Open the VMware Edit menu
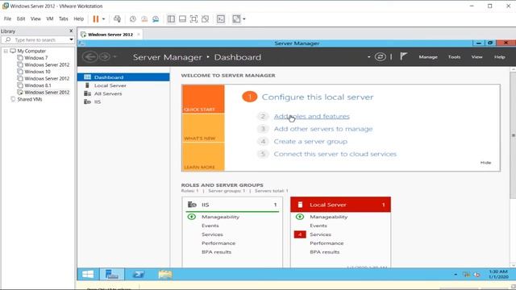 click(x=21, y=19)
